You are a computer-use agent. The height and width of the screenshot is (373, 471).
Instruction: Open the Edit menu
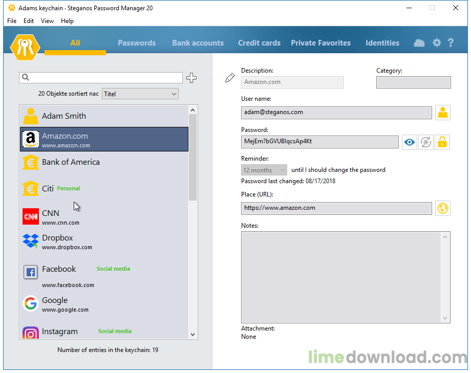point(29,21)
